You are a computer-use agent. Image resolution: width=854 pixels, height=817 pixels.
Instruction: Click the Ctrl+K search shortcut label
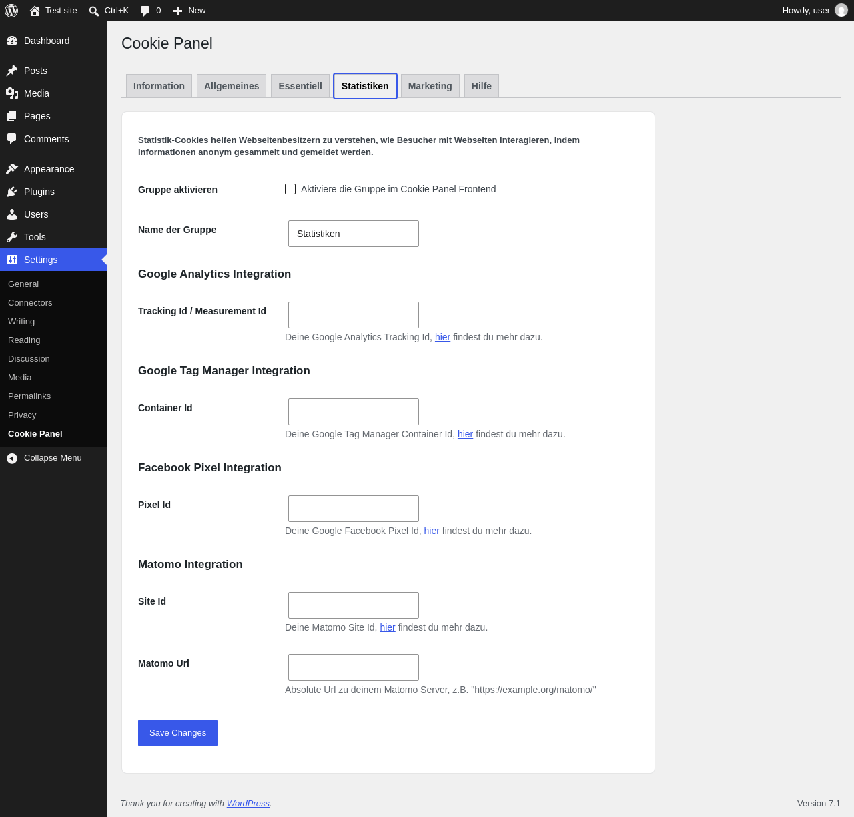117,11
